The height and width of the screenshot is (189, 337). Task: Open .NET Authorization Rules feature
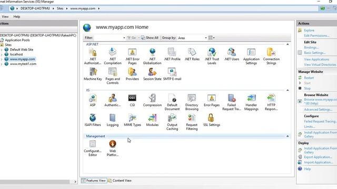93,56
